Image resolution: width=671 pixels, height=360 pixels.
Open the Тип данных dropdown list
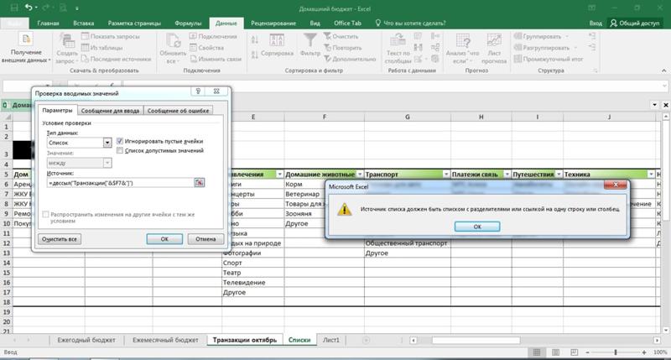(x=107, y=143)
